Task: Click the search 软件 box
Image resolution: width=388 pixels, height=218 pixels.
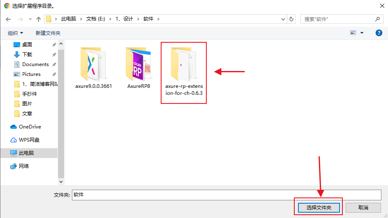Action: click(x=337, y=19)
